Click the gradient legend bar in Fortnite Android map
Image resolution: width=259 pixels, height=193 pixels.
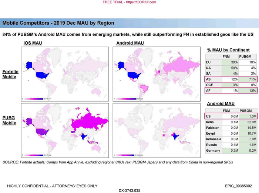point(126,99)
